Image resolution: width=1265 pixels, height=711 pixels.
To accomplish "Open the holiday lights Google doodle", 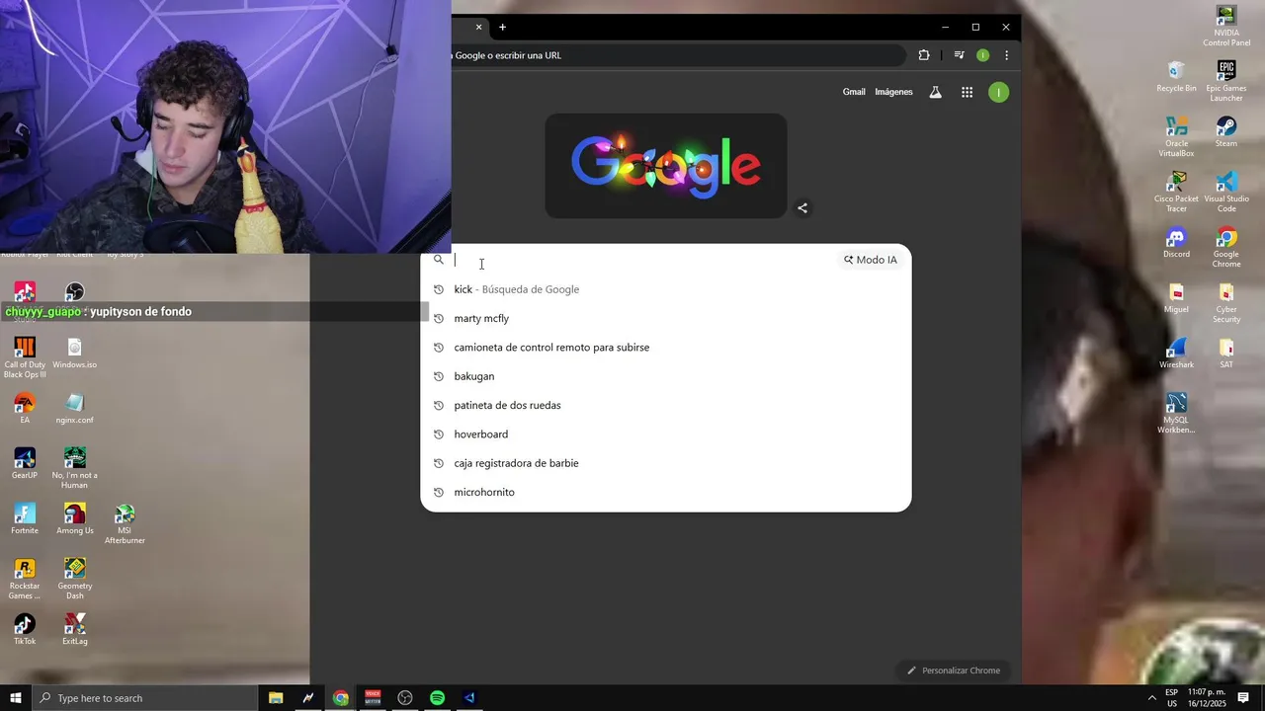I will click(666, 165).
